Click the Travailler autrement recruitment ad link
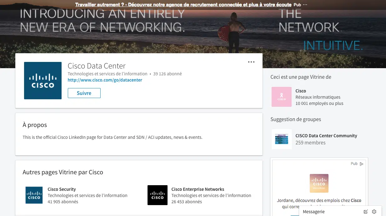Screen dimensions: 386x216 pos(183,5)
